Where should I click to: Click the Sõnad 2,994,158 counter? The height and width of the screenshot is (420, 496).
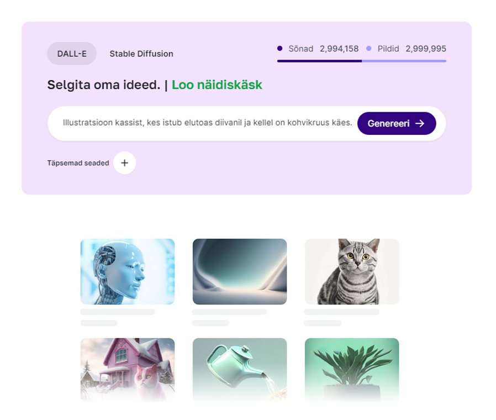323,49
